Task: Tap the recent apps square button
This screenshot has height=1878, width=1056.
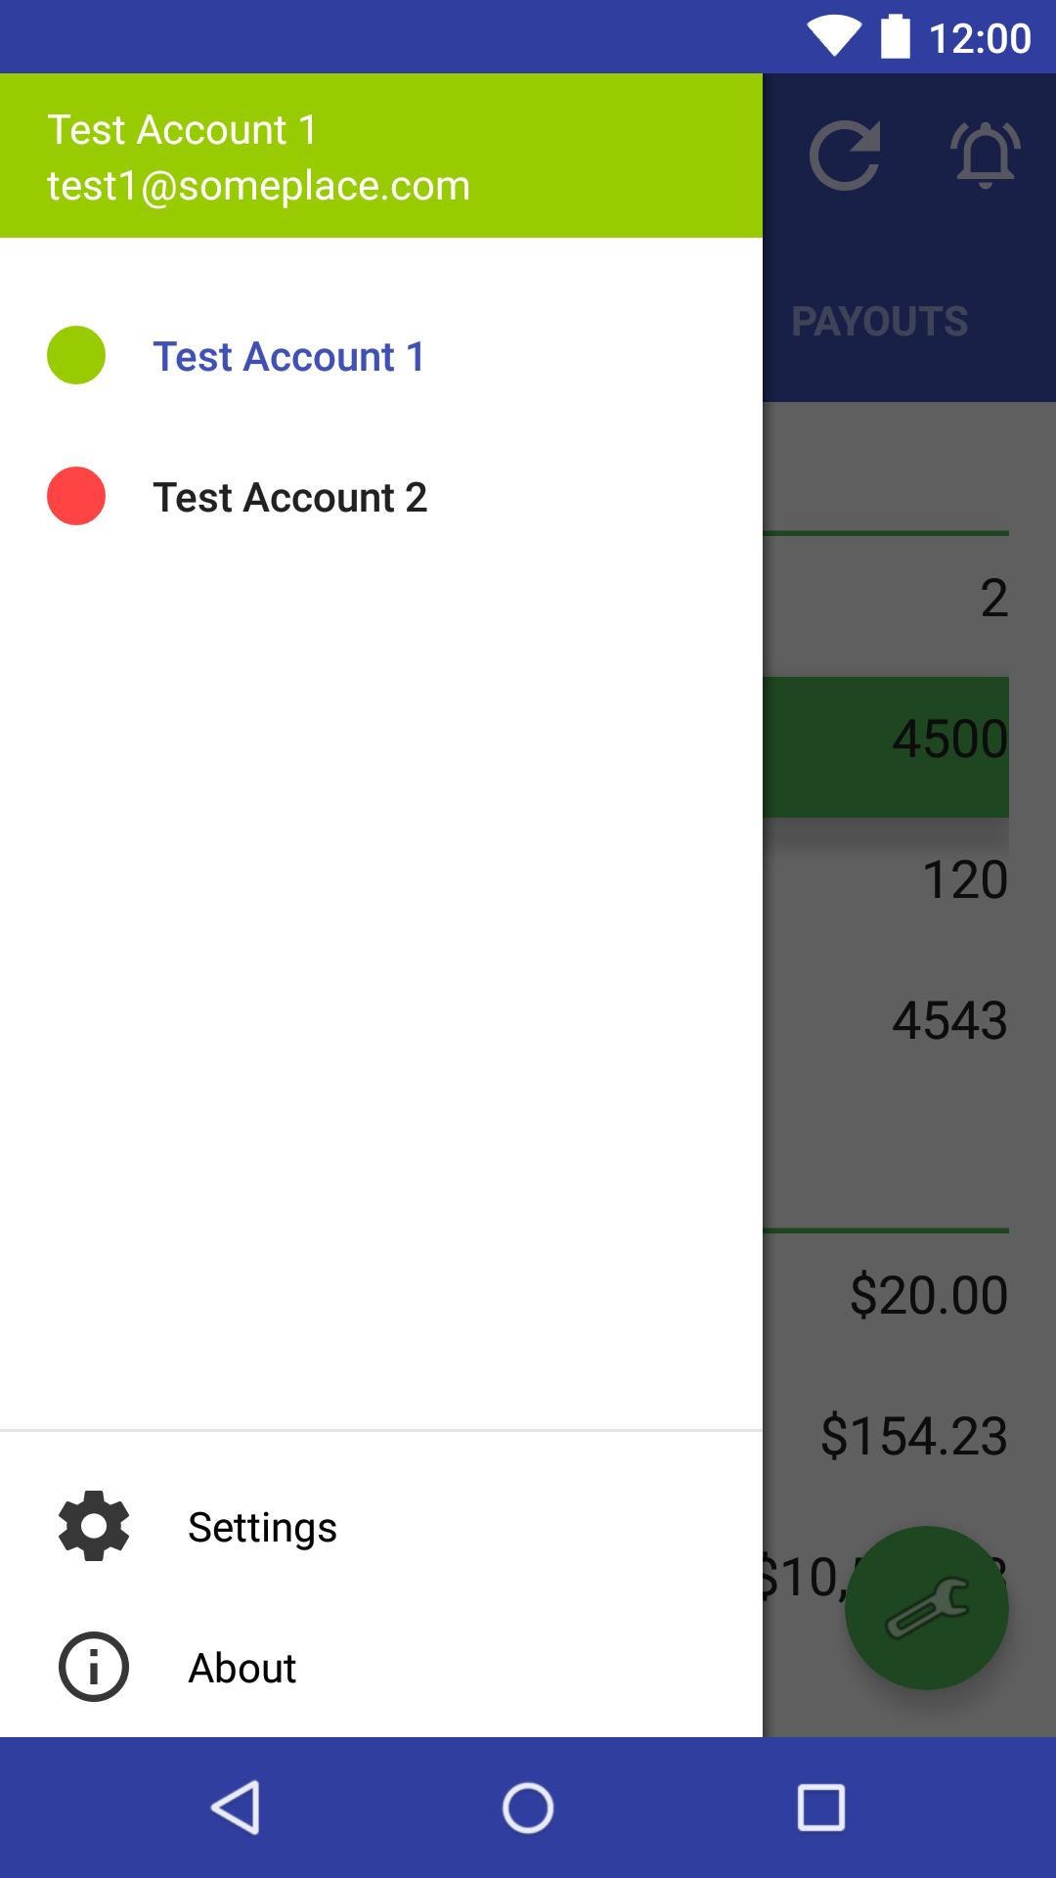Action: (821, 1808)
